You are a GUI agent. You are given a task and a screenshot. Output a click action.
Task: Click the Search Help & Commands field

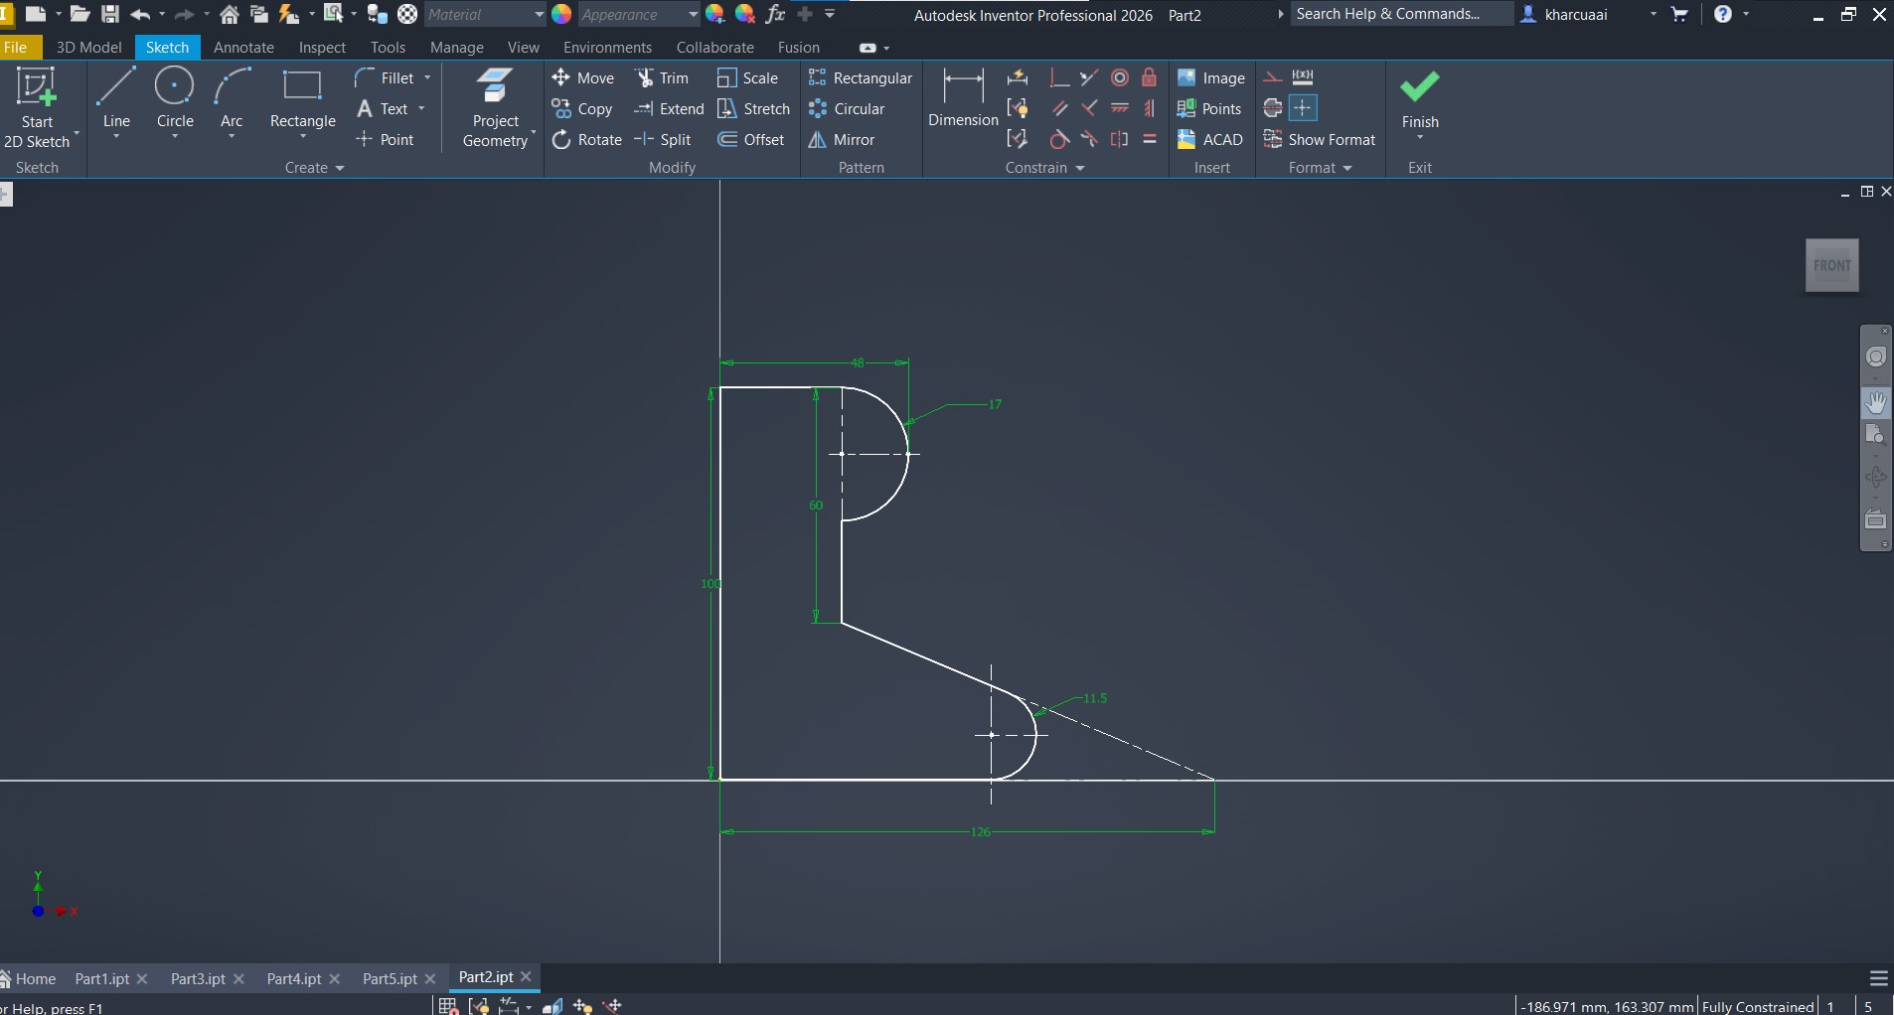[1401, 14]
